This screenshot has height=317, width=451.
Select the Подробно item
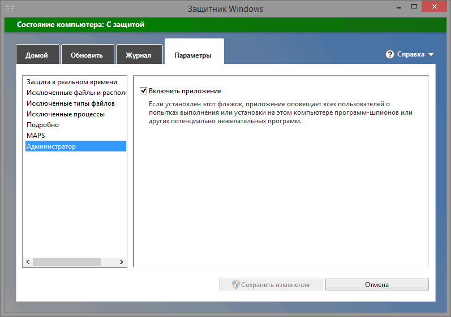point(76,125)
